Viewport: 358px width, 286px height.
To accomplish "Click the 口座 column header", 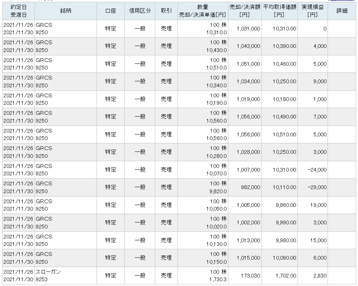I will [x=111, y=11].
